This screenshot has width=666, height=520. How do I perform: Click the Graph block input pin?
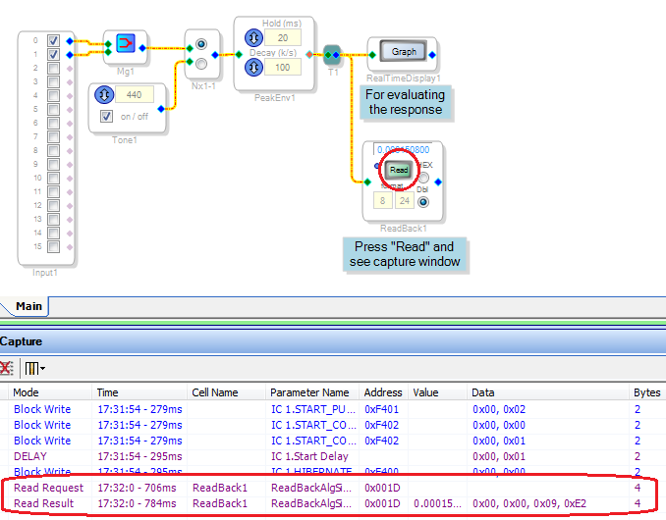(x=372, y=55)
